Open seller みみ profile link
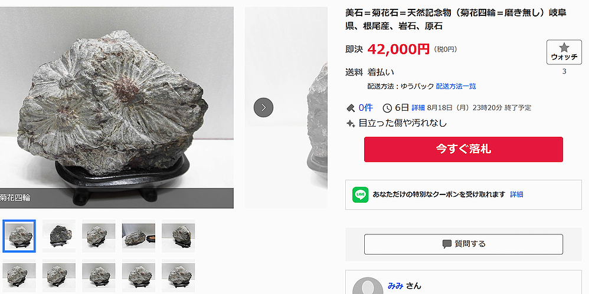Screen dimensions: 589x294 [x=395, y=286]
